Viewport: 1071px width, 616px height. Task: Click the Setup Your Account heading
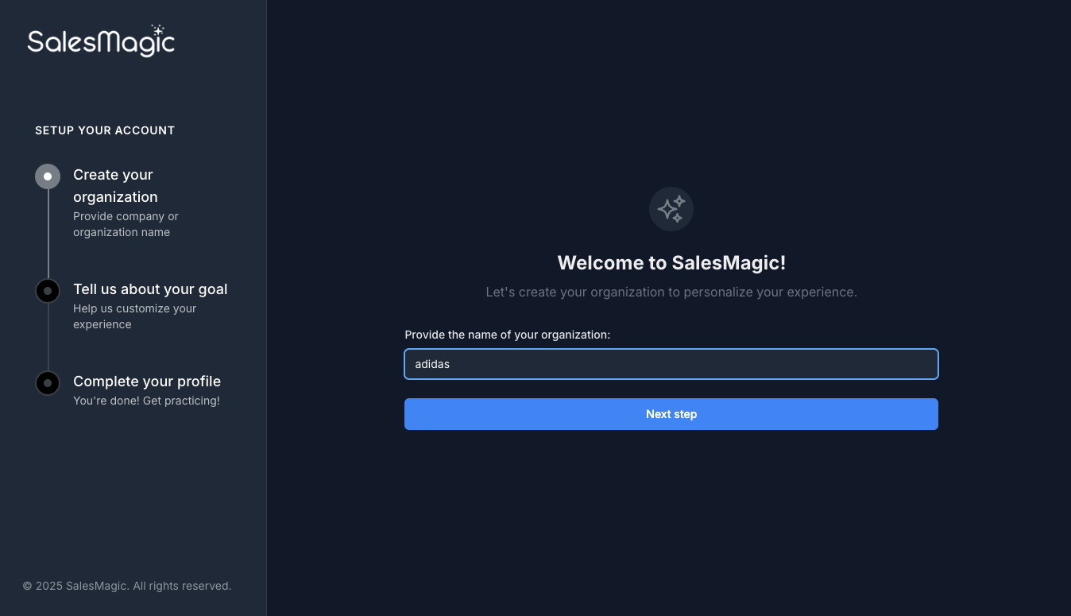click(105, 130)
